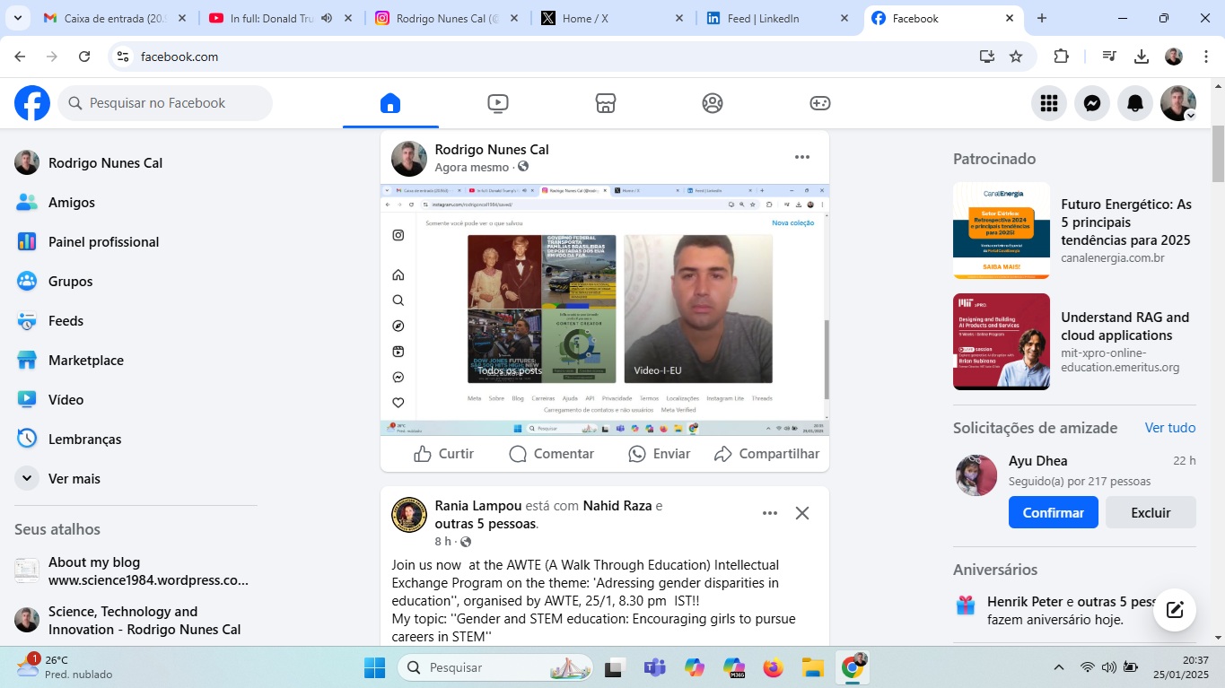Open the Gaming icon in top navigation
Screen dimensions: 1225x688
(820, 103)
